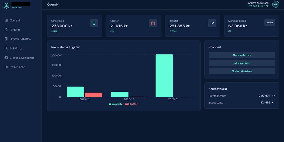Click the Utgifter & Kvitton receipt icon
Viewport: 284px width, 142px height.
[x=6, y=39]
